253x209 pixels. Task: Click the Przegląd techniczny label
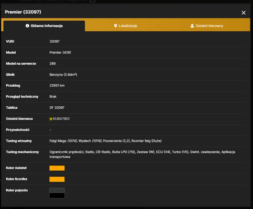[x=22, y=97]
